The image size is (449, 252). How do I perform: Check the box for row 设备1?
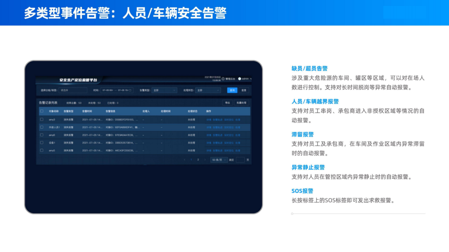pos(42,143)
